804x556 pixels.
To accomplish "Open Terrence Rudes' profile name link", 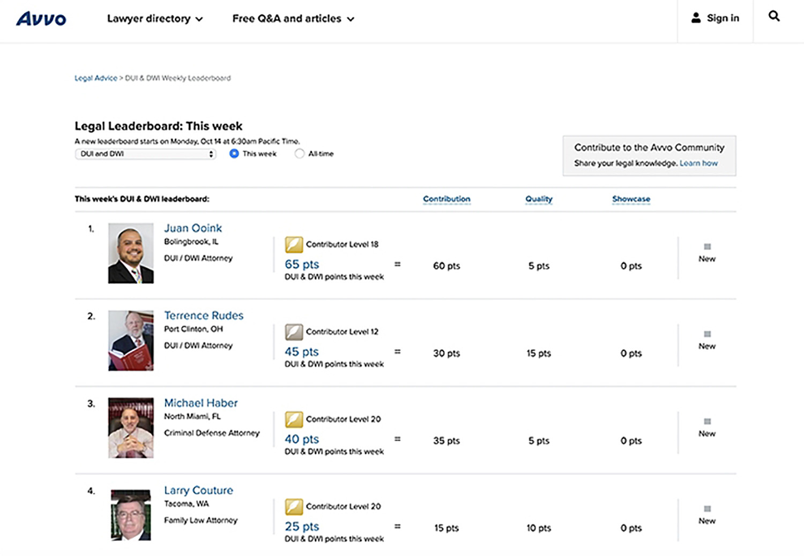I will 204,315.
